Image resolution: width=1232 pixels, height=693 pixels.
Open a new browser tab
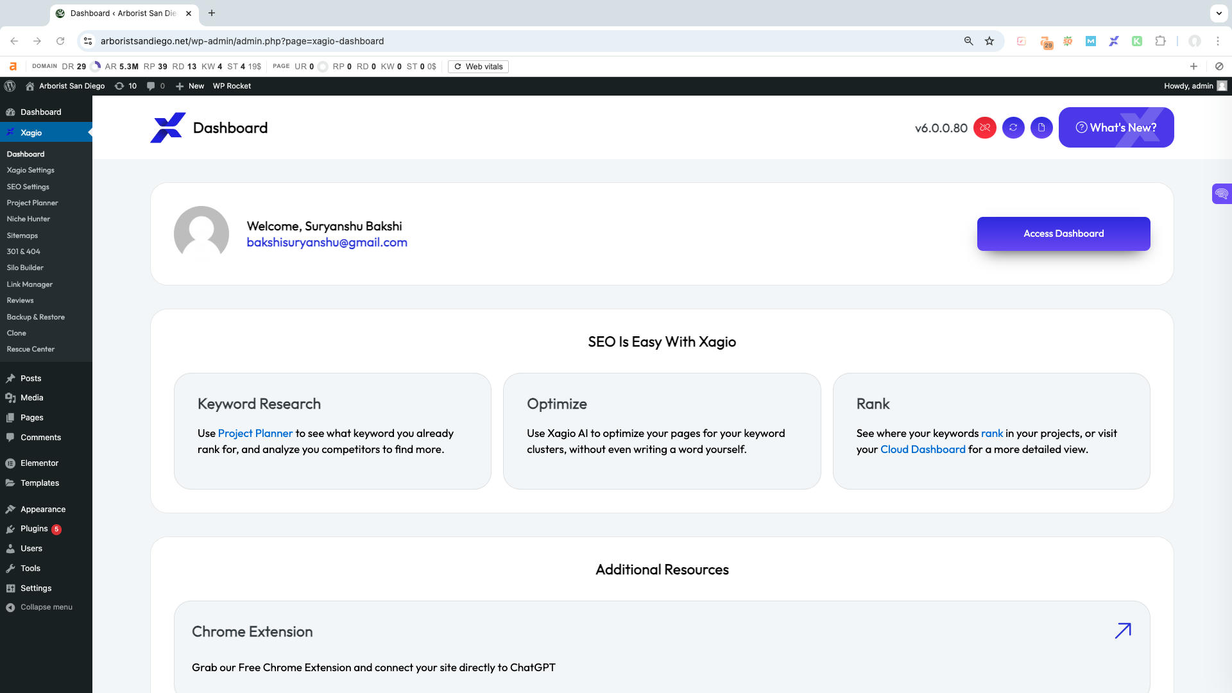[212, 13]
